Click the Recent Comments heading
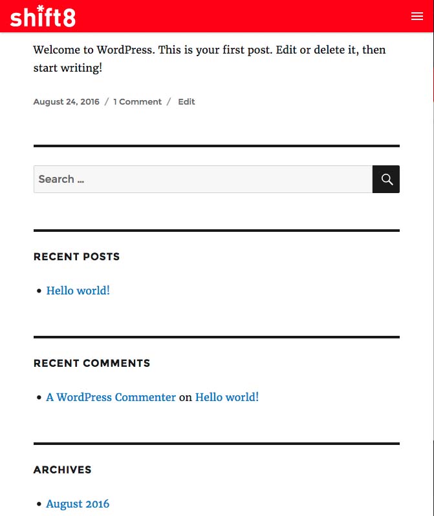The height and width of the screenshot is (516, 434). point(91,363)
